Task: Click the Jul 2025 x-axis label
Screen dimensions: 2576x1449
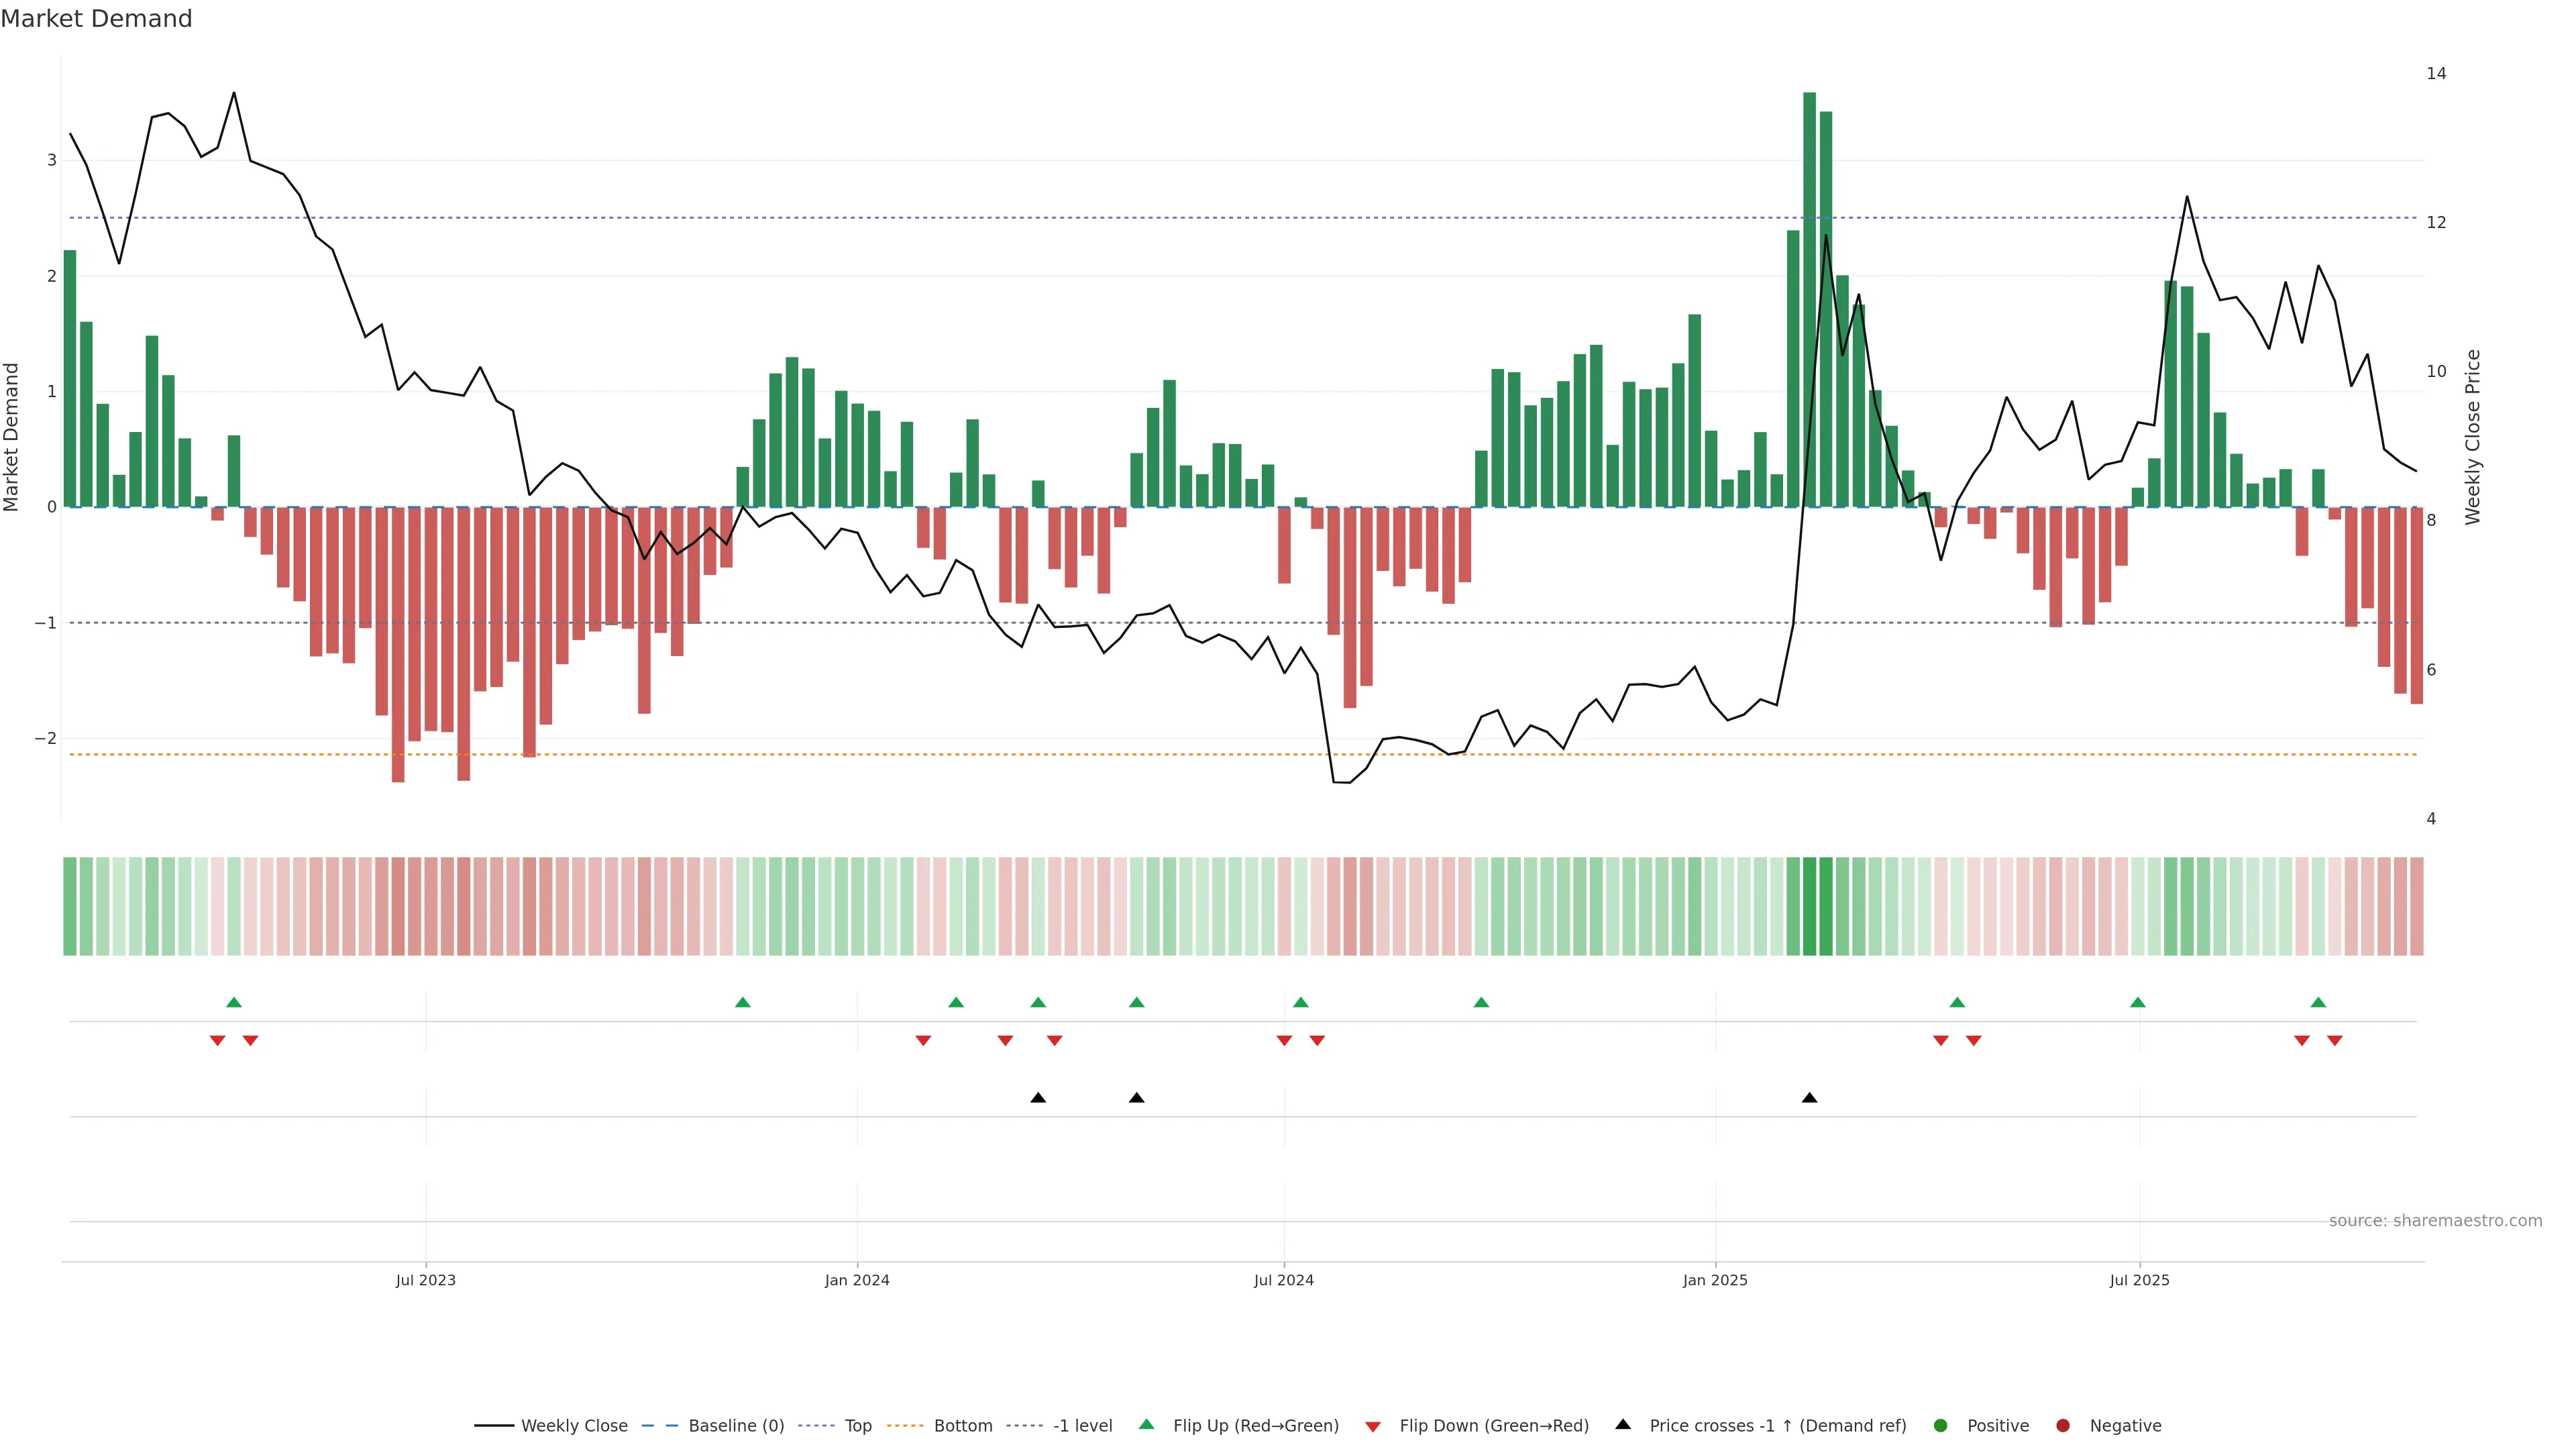Action: tap(2139, 1280)
